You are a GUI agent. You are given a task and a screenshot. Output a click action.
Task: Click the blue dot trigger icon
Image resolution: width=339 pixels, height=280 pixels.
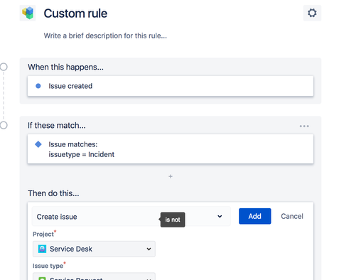[38, 86]
